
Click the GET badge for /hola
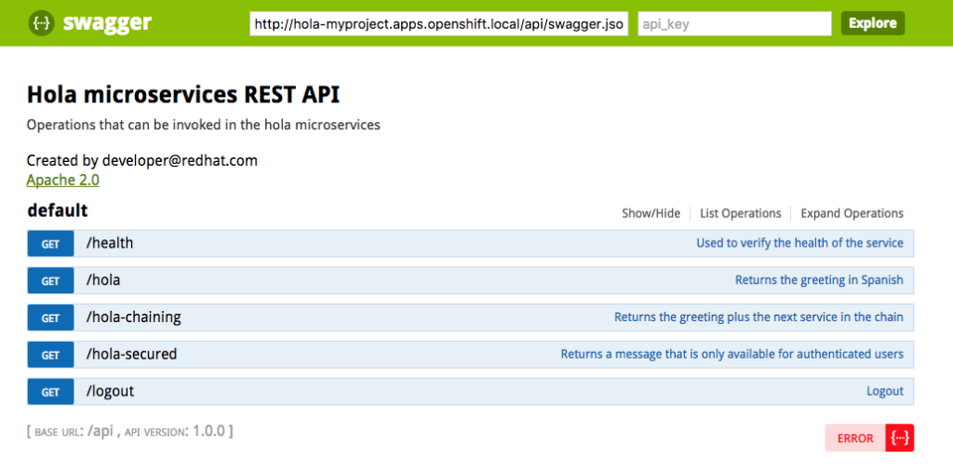50,281
